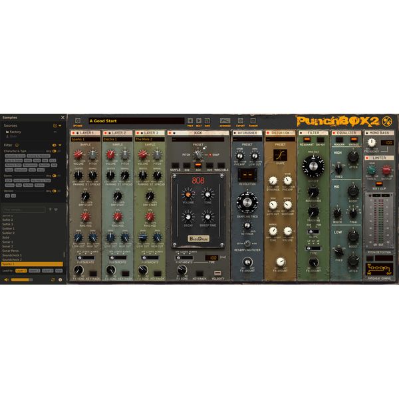The width and height of the screenshot is (399, 399).
Task: Open the Patchbay Config routing display
Action: pyautogui.click(x=379, y=269)
